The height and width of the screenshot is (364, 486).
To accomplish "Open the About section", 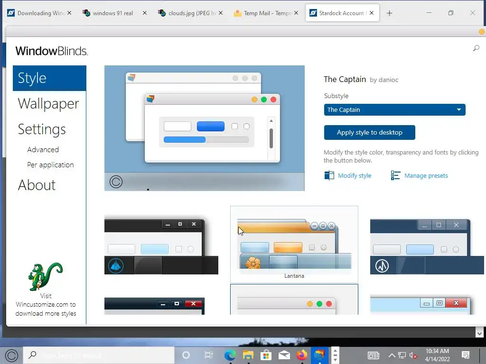I will point(37,185).
